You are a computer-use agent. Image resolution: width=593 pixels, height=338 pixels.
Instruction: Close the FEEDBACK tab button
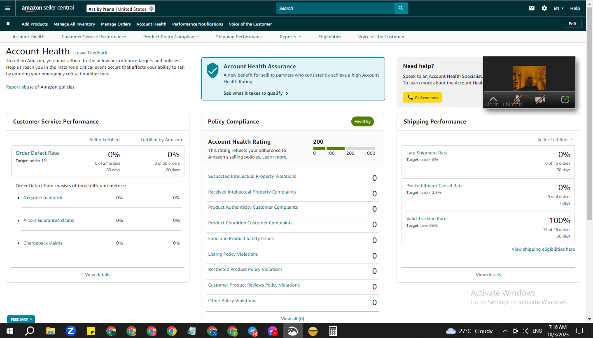(31, 319)
